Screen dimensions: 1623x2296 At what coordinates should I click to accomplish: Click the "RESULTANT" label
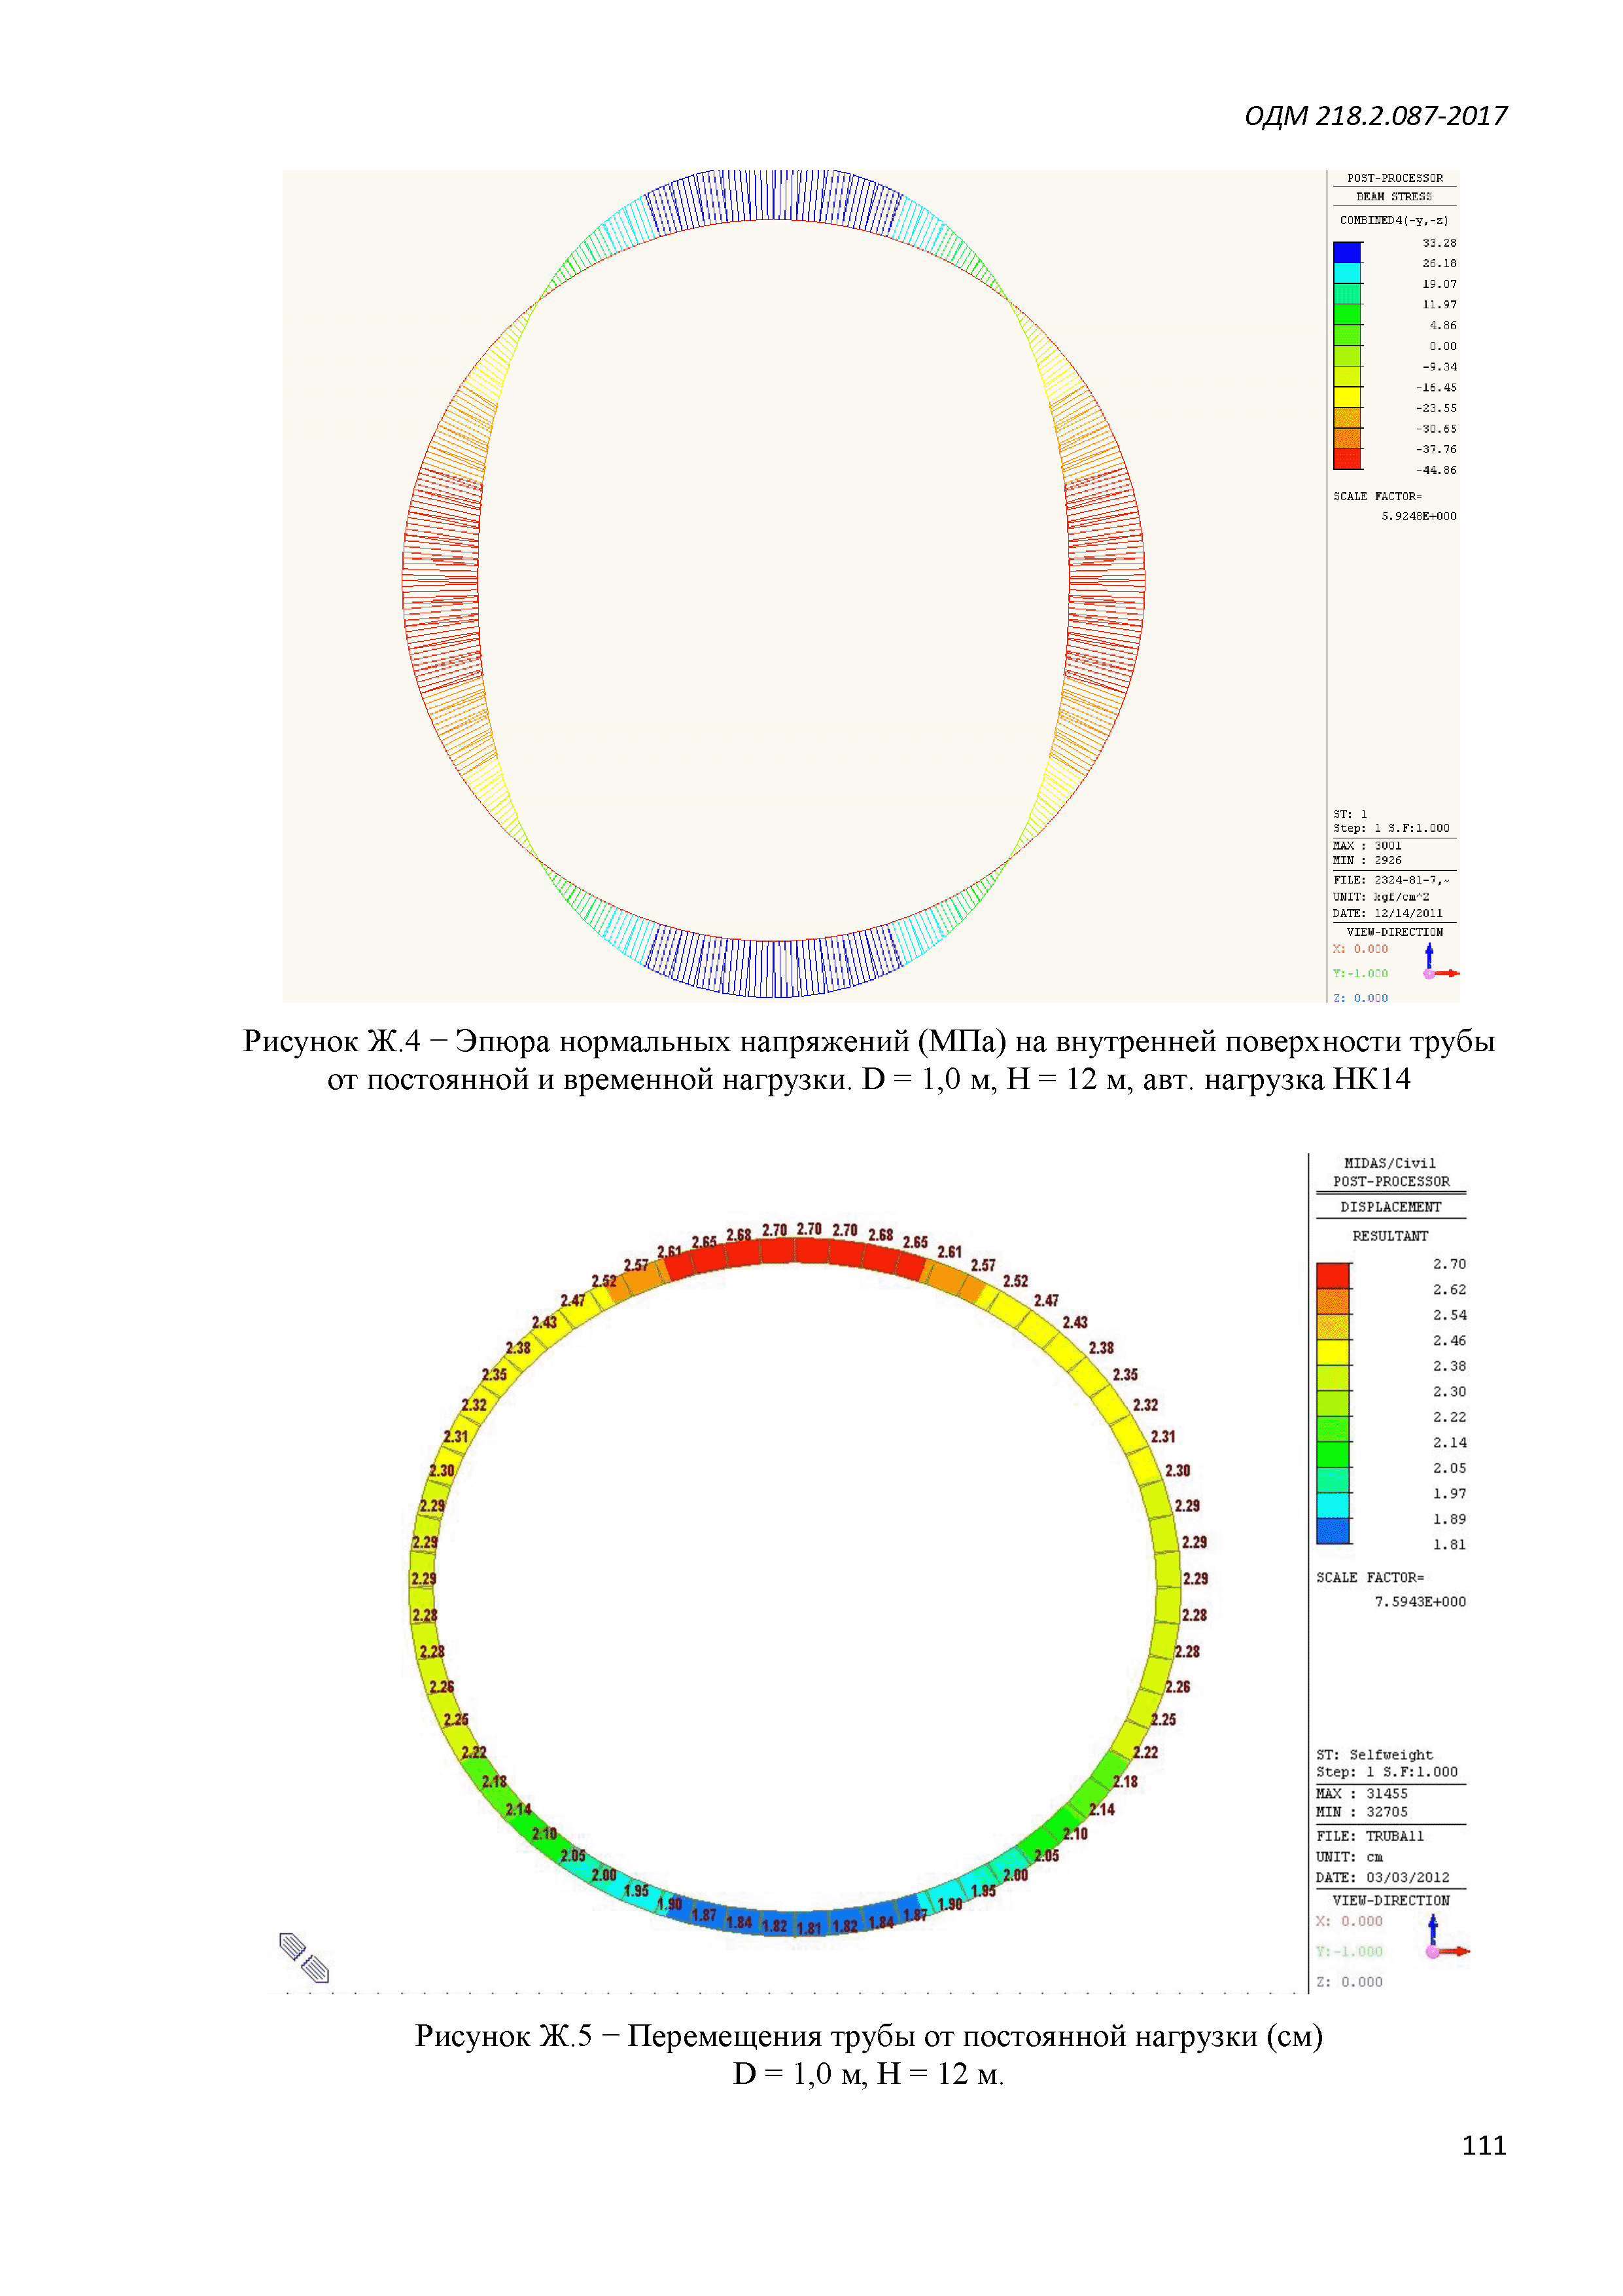click(1390, 1236)
